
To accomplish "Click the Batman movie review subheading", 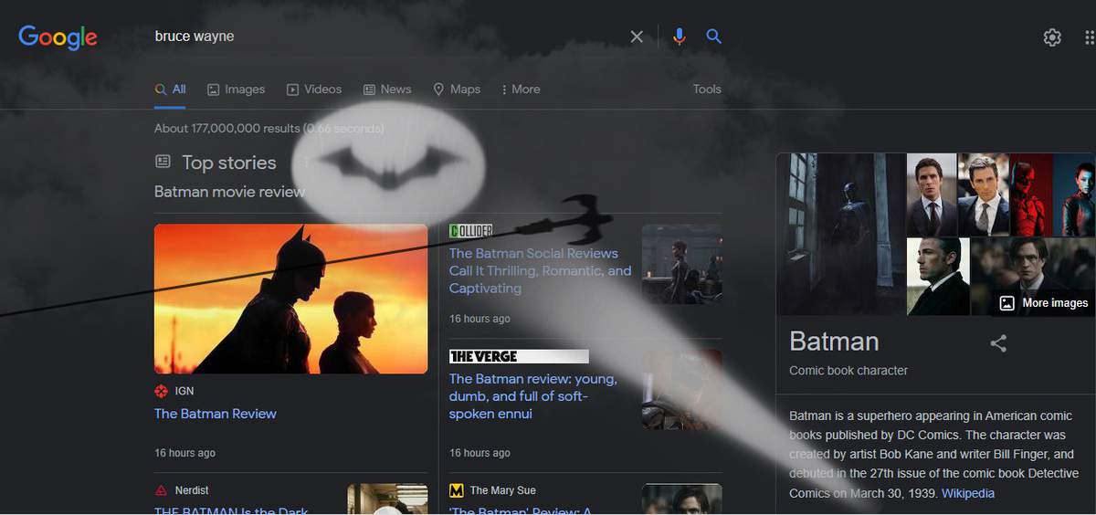I will [229, 192].
